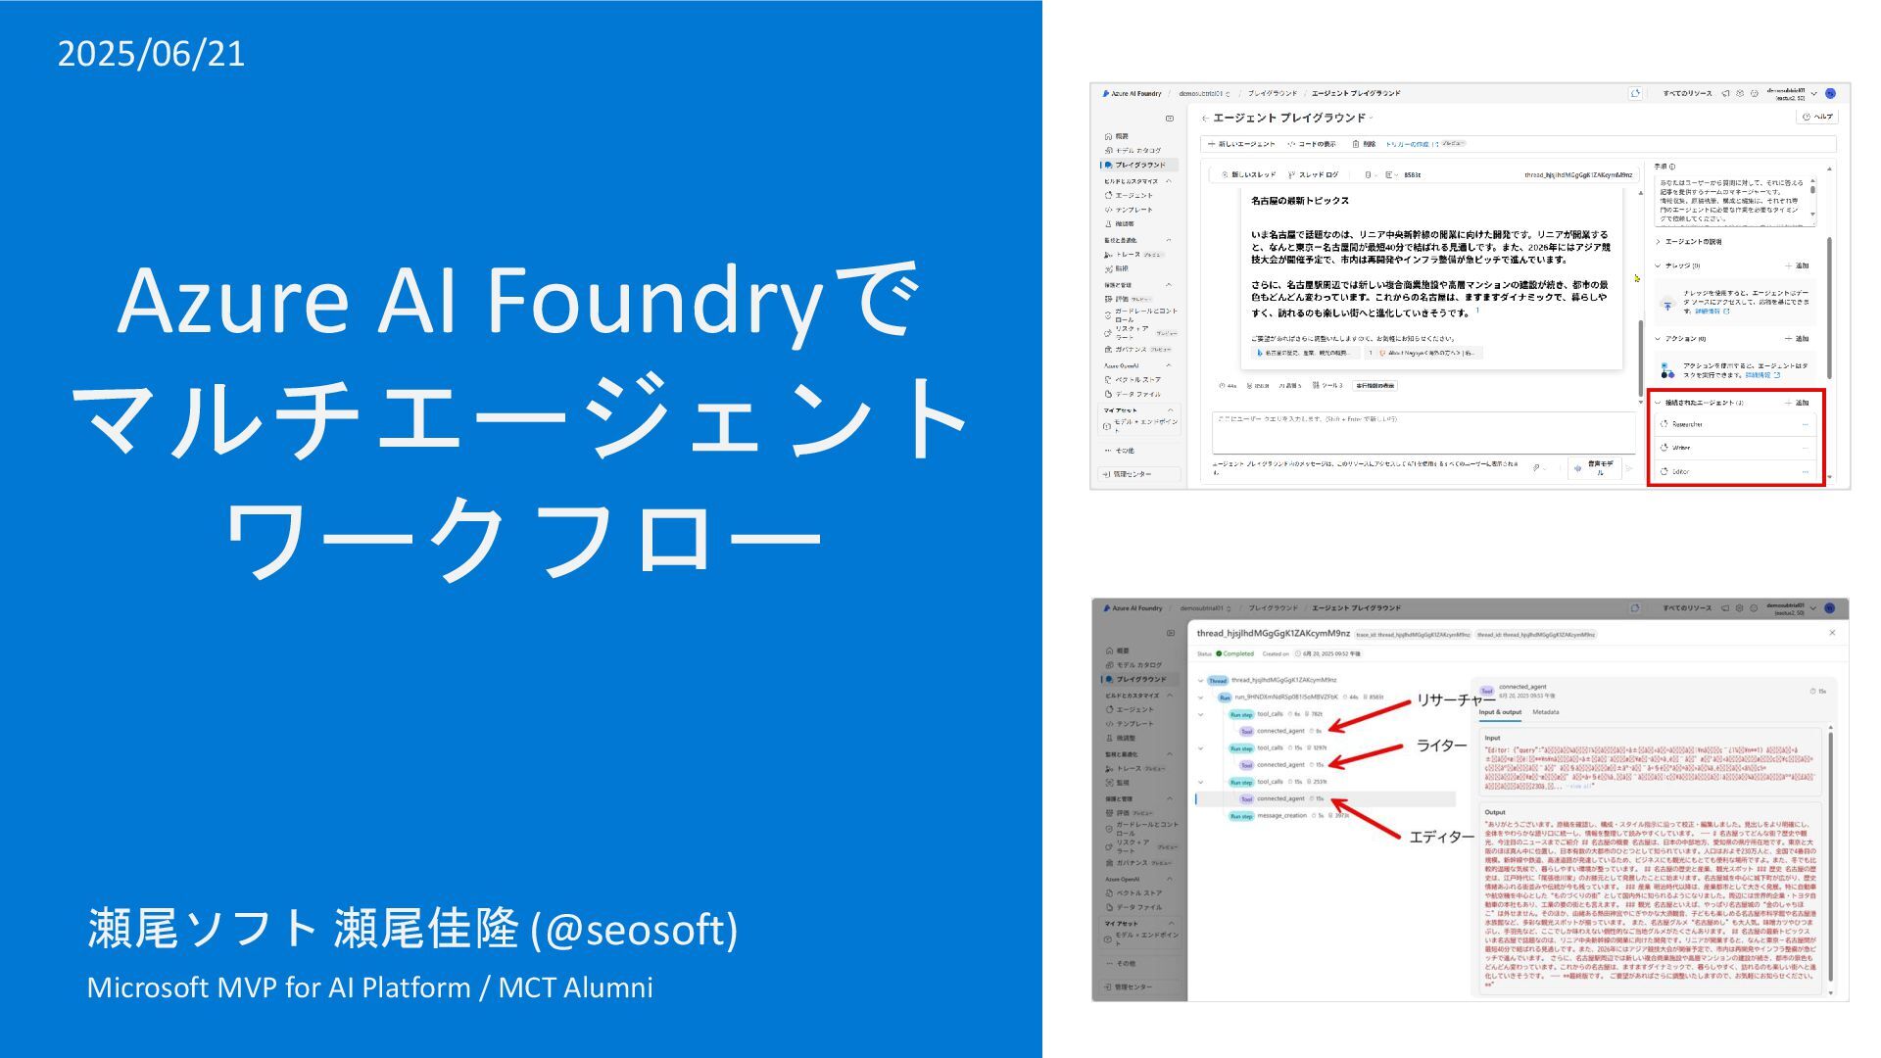Click the 実行情報の表示 button
1881x1058 pixels.
point(1375,386)
